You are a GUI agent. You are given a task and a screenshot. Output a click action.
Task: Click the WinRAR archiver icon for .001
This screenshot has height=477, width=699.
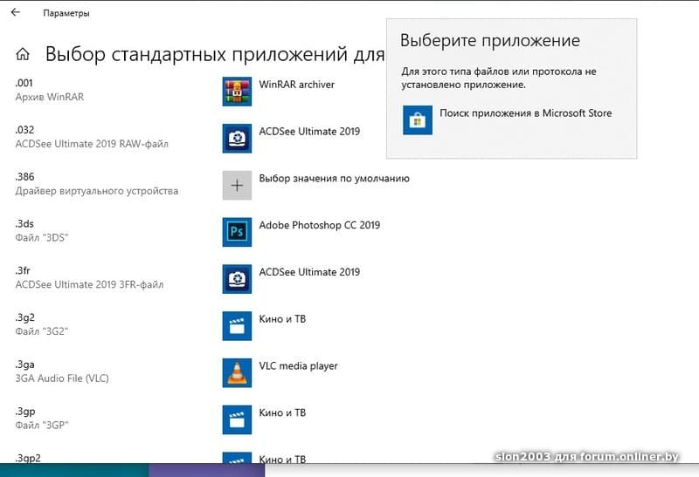[x=237, y=92]
